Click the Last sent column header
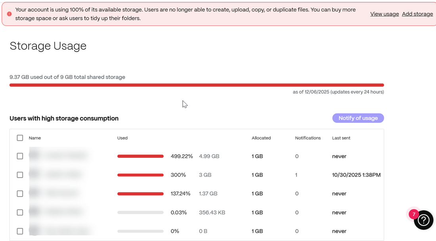436x241 pixels. click(341, 138)
